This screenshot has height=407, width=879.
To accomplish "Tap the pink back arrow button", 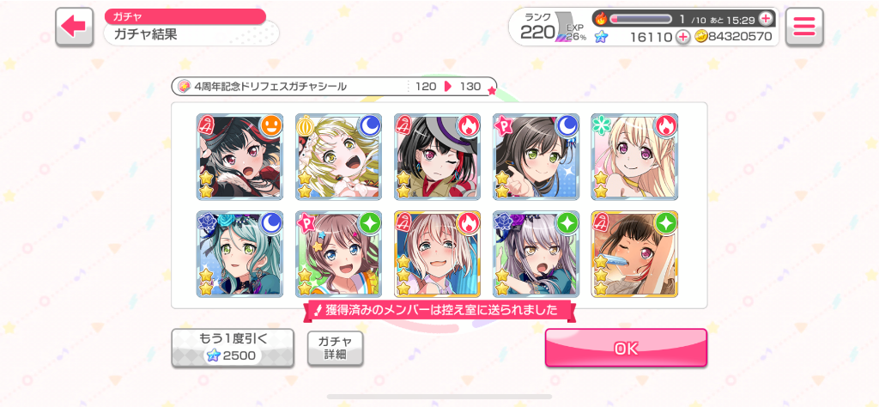I will click(74, 27).
